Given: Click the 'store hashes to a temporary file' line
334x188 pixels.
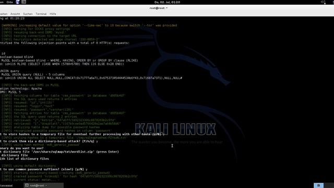Looking at the screenshot, I should click(x=82, y=134).
